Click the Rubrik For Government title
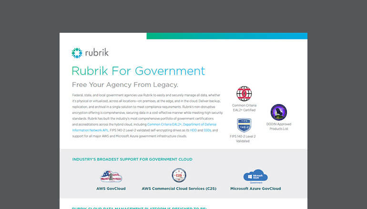 [x=138, y=71]
